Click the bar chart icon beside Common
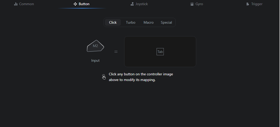This screenshot has height=127, width=280. point(16,4)
